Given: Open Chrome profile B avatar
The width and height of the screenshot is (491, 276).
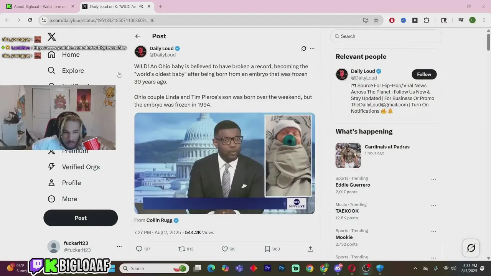Looking at the screenshot, I should click(472, 20).
